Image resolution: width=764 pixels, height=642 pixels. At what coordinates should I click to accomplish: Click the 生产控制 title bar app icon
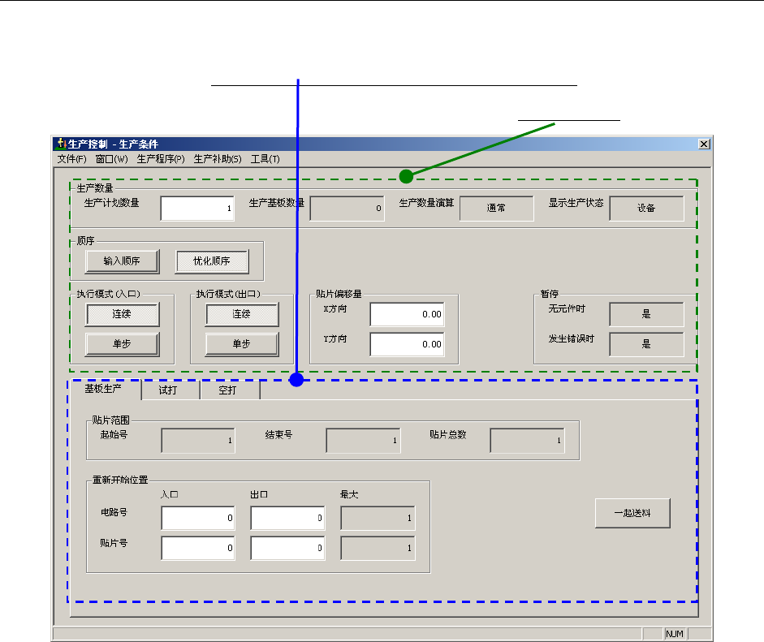coord(61,144)
